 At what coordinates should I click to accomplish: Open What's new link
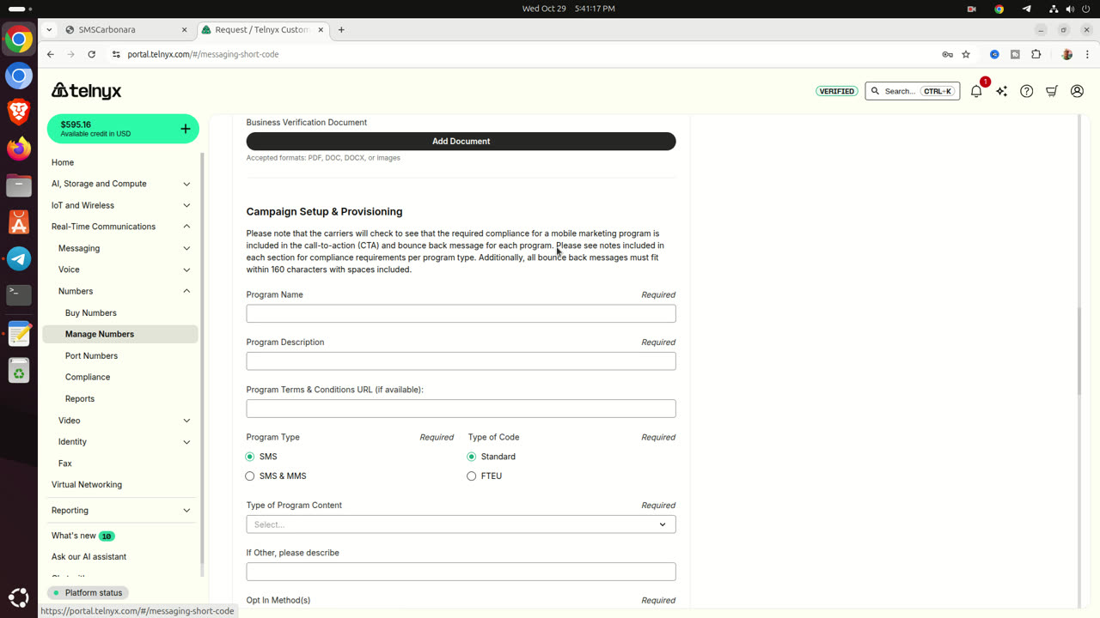[x=74, y=536]
